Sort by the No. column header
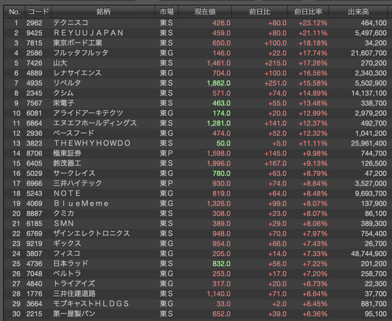 15,12
